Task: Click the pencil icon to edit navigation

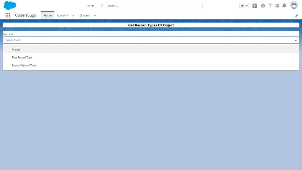Action: [x=297, y=16]
